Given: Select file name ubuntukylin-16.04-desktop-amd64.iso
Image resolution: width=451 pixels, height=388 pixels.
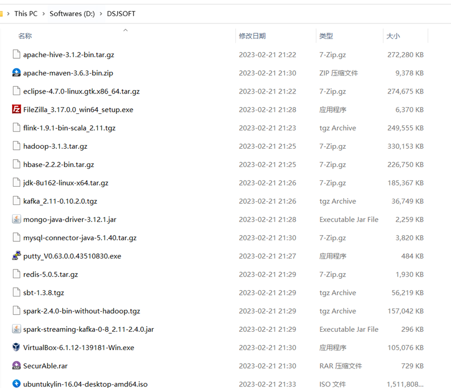Looking at the screenshot, I should [x=86, y=384].
